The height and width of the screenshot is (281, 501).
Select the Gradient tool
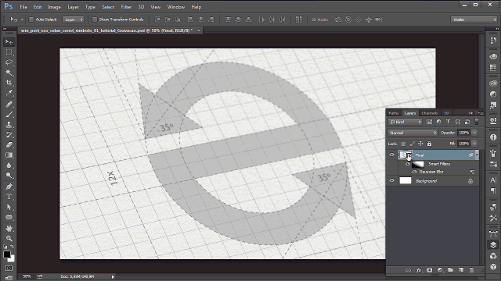[9, 155]
